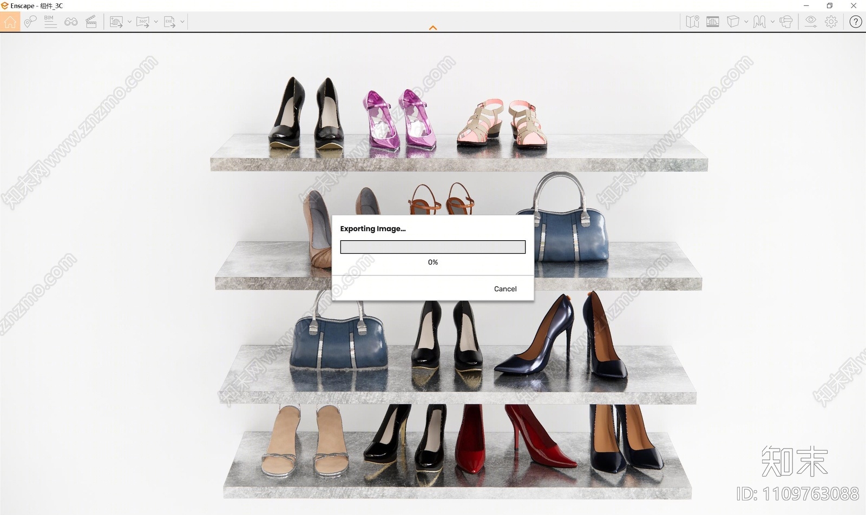Expand the orange chevron below the toolbar
The width and height of the screenshot is (866, 515).
coord(433,28)
